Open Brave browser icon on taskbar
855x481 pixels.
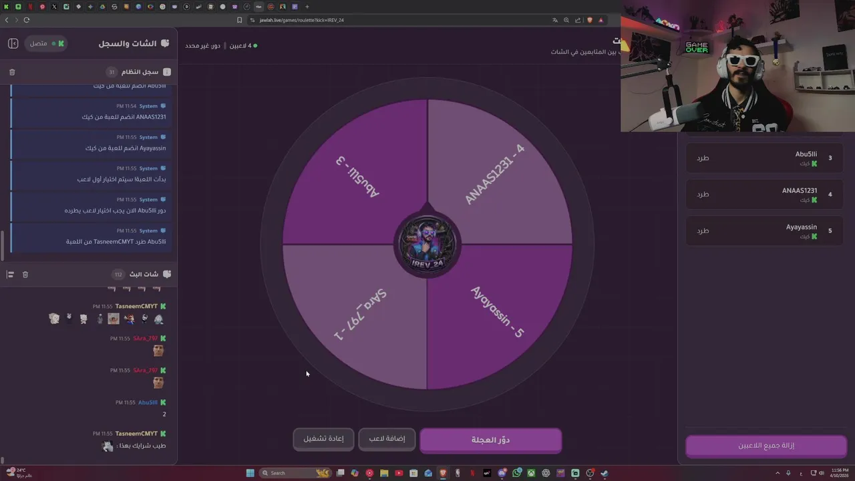[x=443, y=473]
